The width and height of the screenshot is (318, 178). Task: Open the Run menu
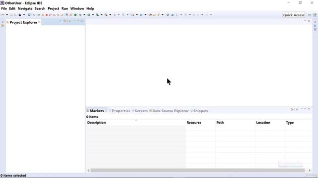click(x=65, y=8)
